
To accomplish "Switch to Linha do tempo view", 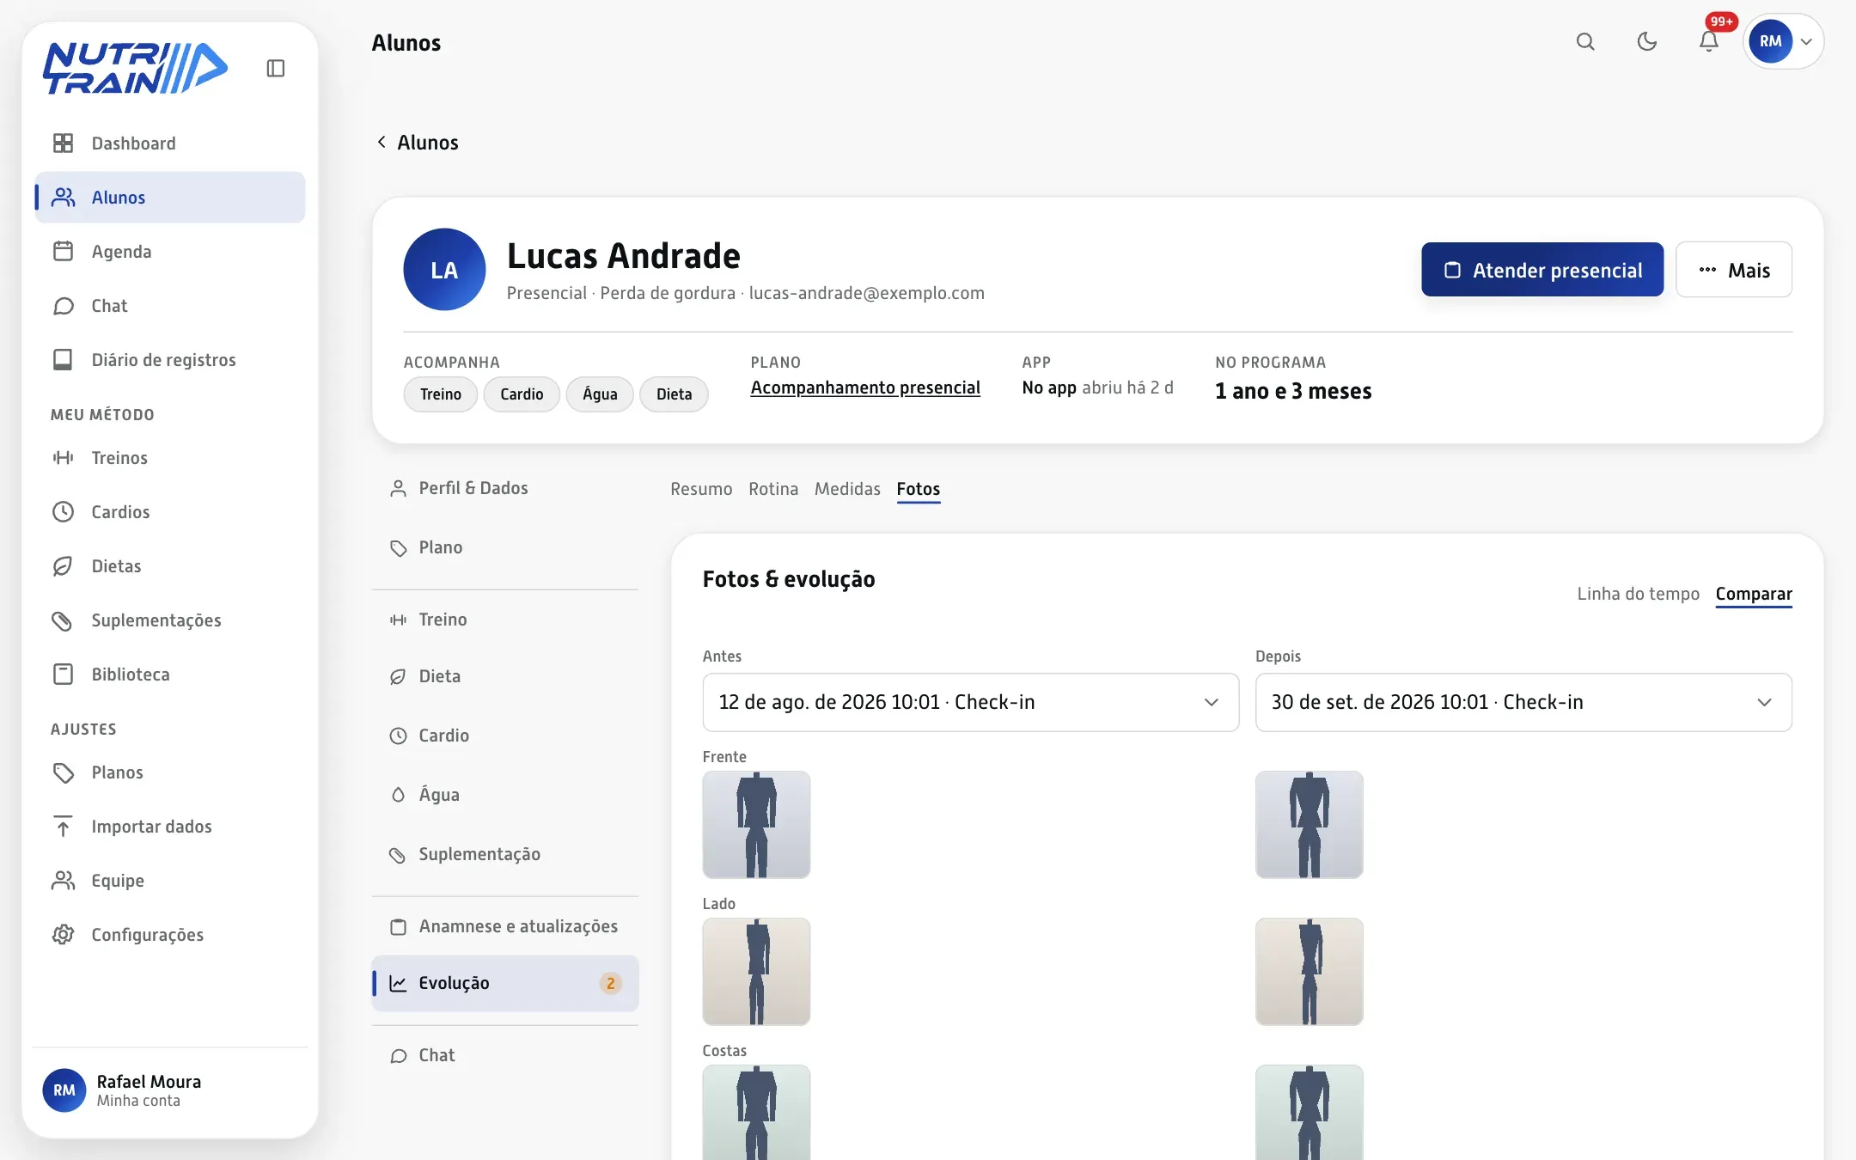I will click(x=1638, y=594).
